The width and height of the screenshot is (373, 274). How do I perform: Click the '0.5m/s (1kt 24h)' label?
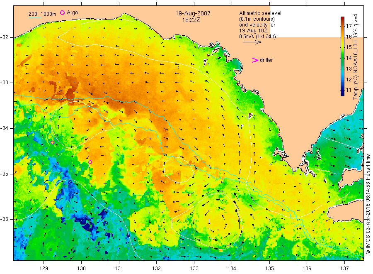[x=258, y=37]
